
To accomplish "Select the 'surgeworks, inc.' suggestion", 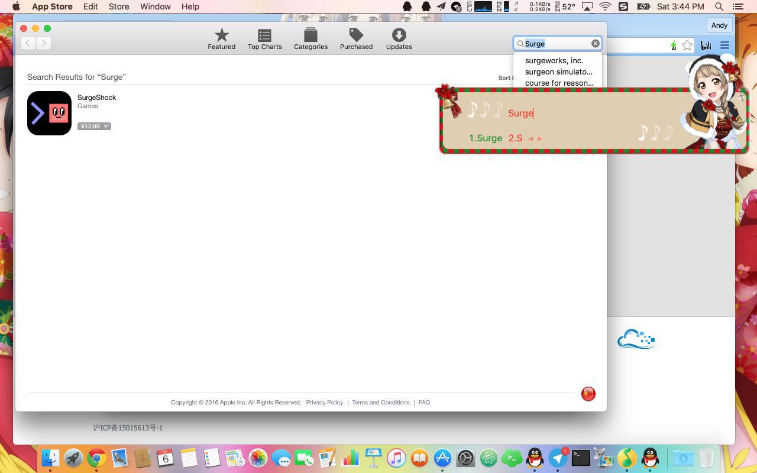I will click(x=554, y=60).
